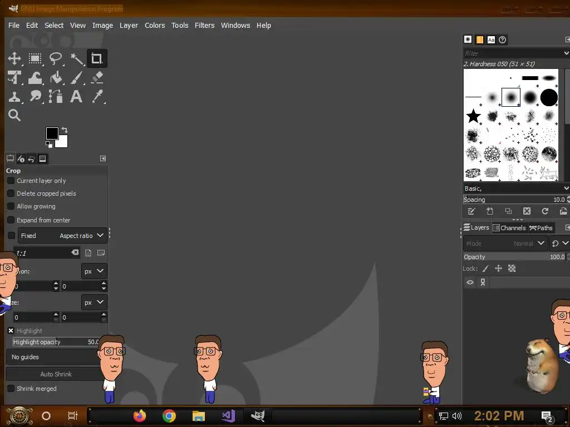This screenshot has height=427, width=570.
Task: Select the black star brush thumbnail
Action: [473, 116]
